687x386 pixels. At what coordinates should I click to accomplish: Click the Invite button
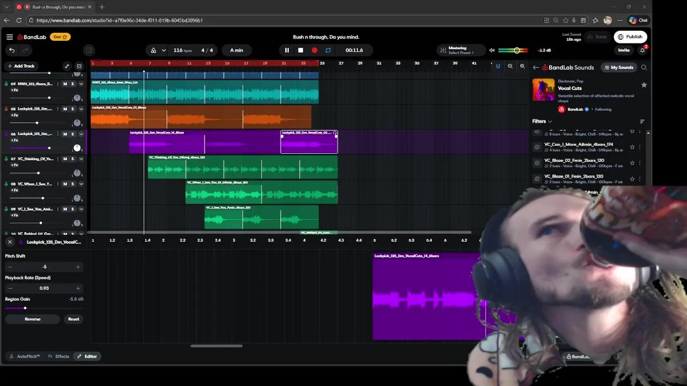click(x=624, y=50)
